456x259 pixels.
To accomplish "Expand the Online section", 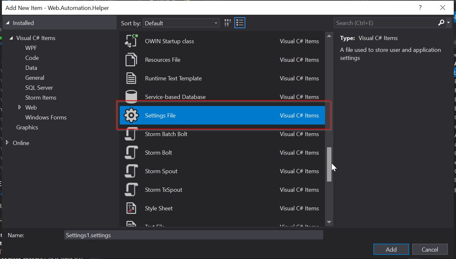I will tap(7, 143).
